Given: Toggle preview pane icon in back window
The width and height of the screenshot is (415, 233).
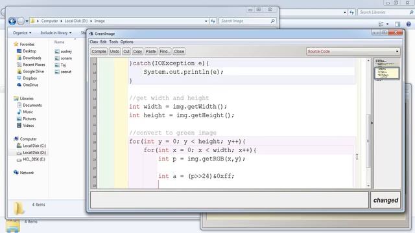Looking at the screenshot, I should (397, 24).
